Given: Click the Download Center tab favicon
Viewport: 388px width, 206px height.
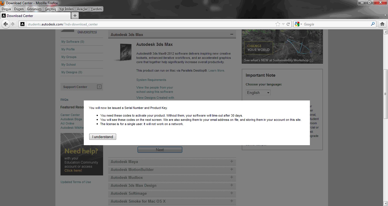Looking at the screenshot, I should [x=4, y=16].
